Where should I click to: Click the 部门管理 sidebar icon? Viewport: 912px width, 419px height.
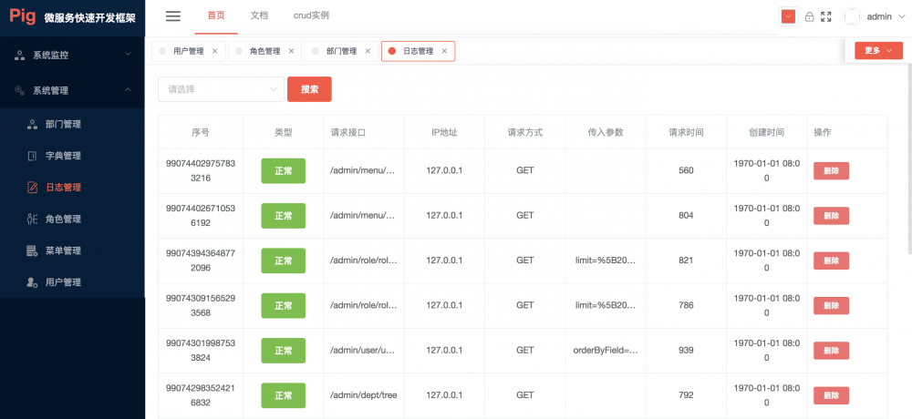(32, 125)
